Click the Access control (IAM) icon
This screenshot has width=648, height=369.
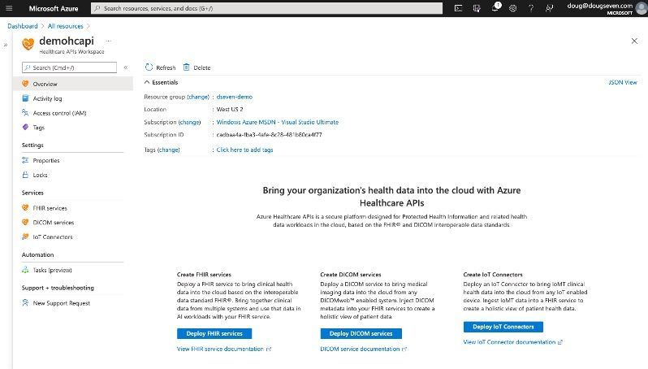(25, 113)
